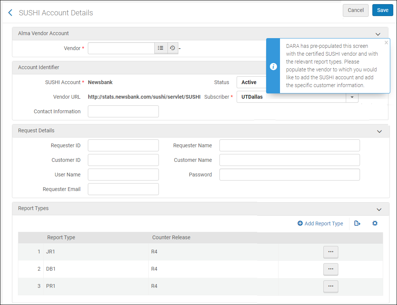
Task: Focus the Requester ID field
Action: pyautogui.click(x=123, y=145)
